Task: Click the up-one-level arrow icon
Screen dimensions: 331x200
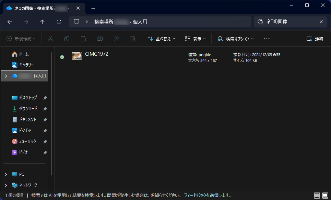Action: point(42,22)
